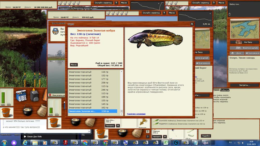Click fish list scroll-up arrow
Screen dimensions: 260x146
pos(121,72)
